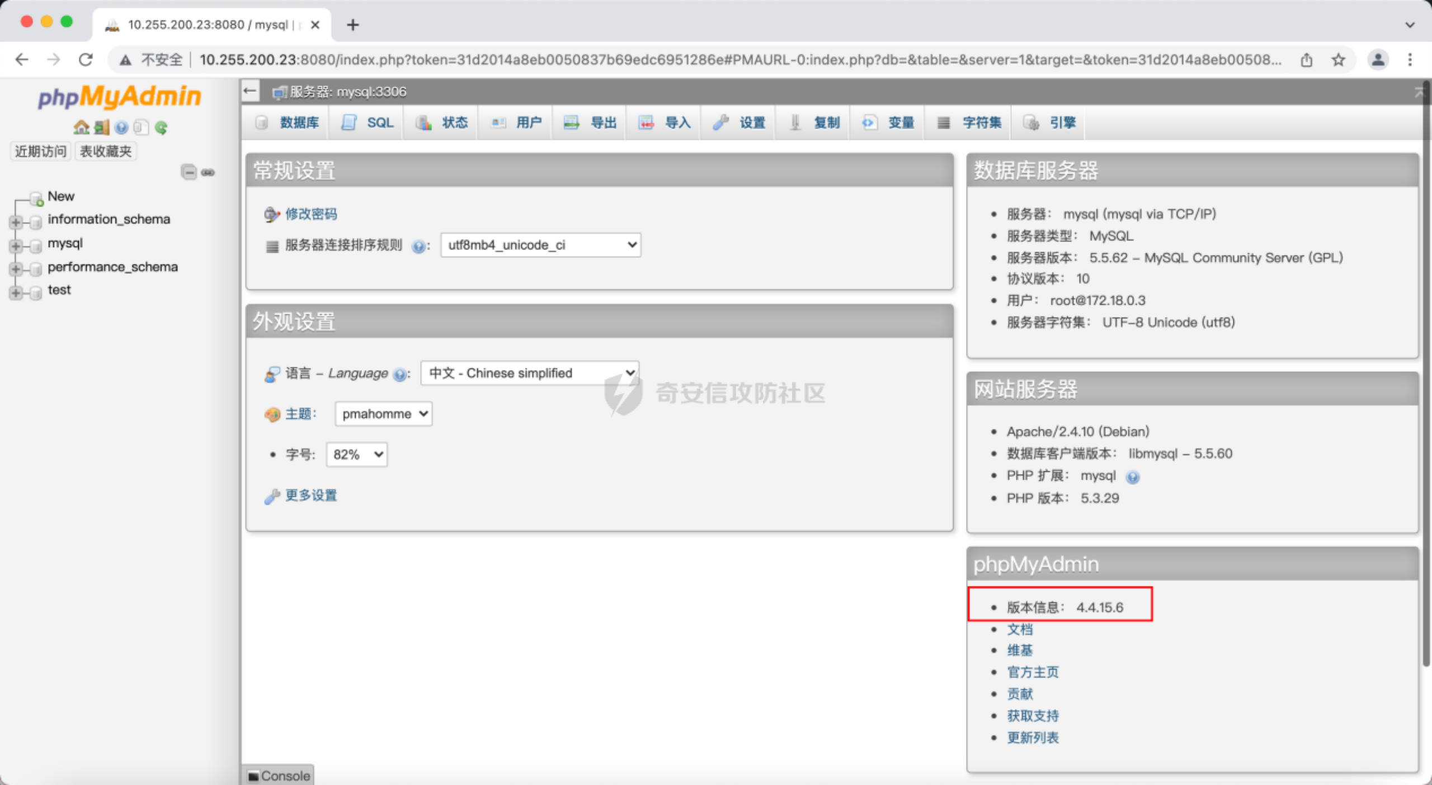Screen dimensions: 1432x785
Task: Click the phpMyAdmin logo
Action: point(119,97)
